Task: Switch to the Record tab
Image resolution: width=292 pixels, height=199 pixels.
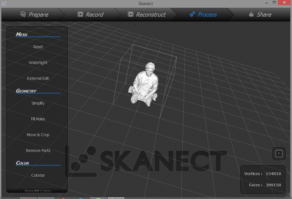Action: (x=91, y=14)
